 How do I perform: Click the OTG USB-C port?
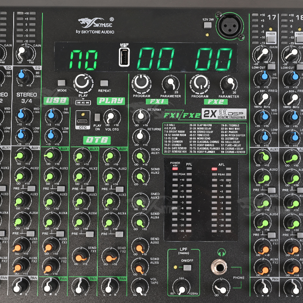point(83,117)
